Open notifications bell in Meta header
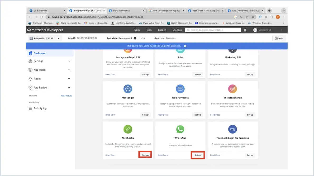Viewport: 314px width, 176px height. [x=245, y=30]
